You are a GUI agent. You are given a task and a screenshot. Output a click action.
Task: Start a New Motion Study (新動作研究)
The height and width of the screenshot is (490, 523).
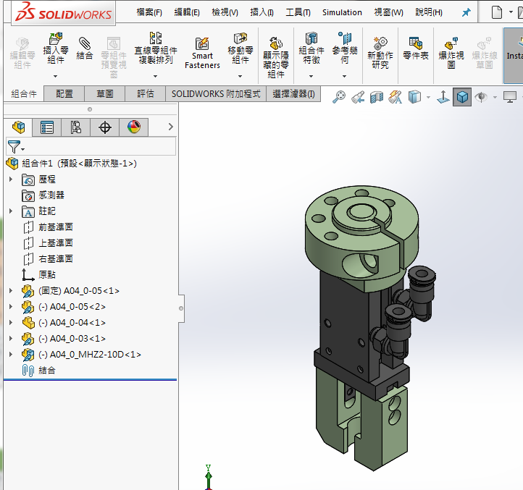coord(380,53)
